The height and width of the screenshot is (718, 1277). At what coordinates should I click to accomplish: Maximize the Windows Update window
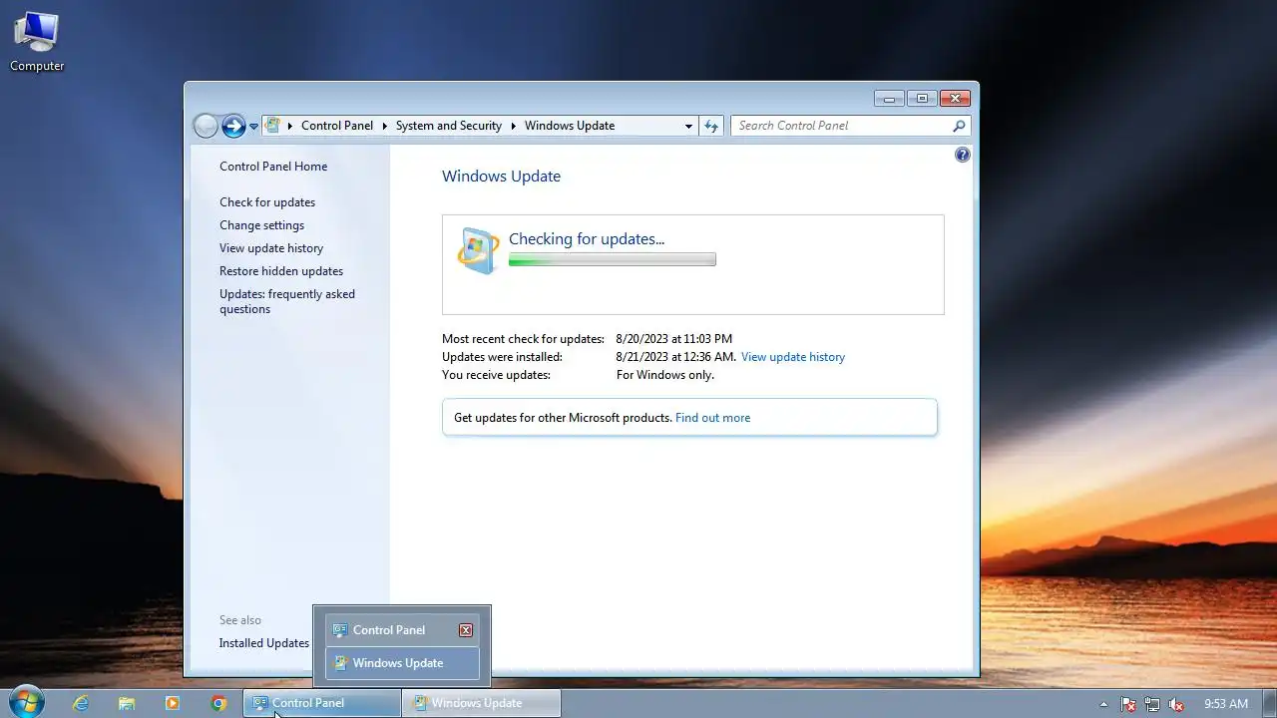(922, 98)
